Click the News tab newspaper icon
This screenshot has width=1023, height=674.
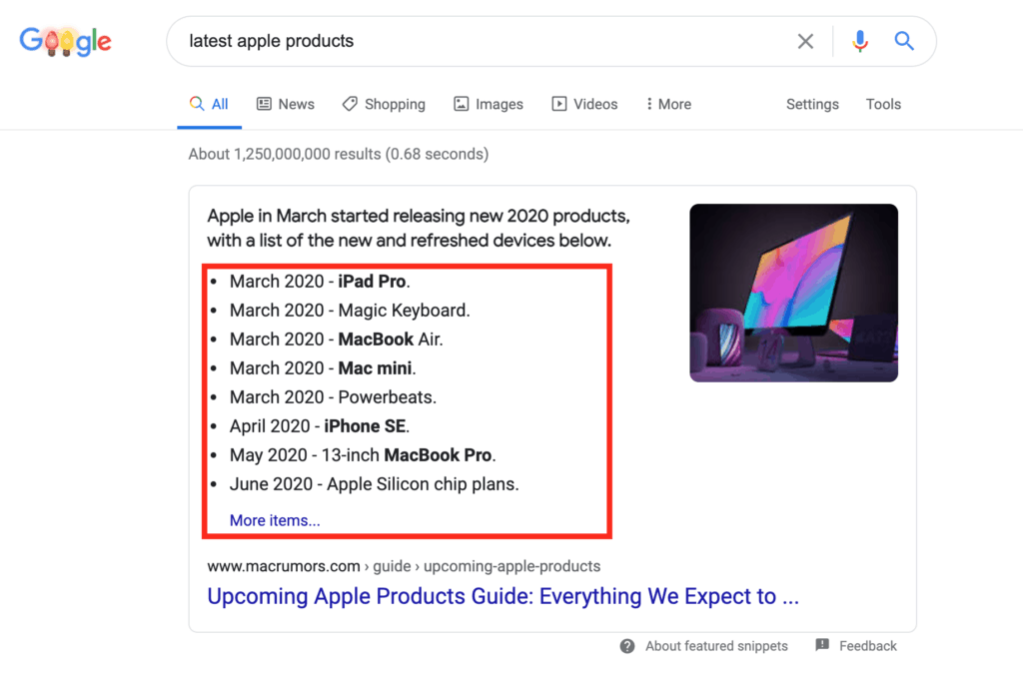[x=264, y=104]
